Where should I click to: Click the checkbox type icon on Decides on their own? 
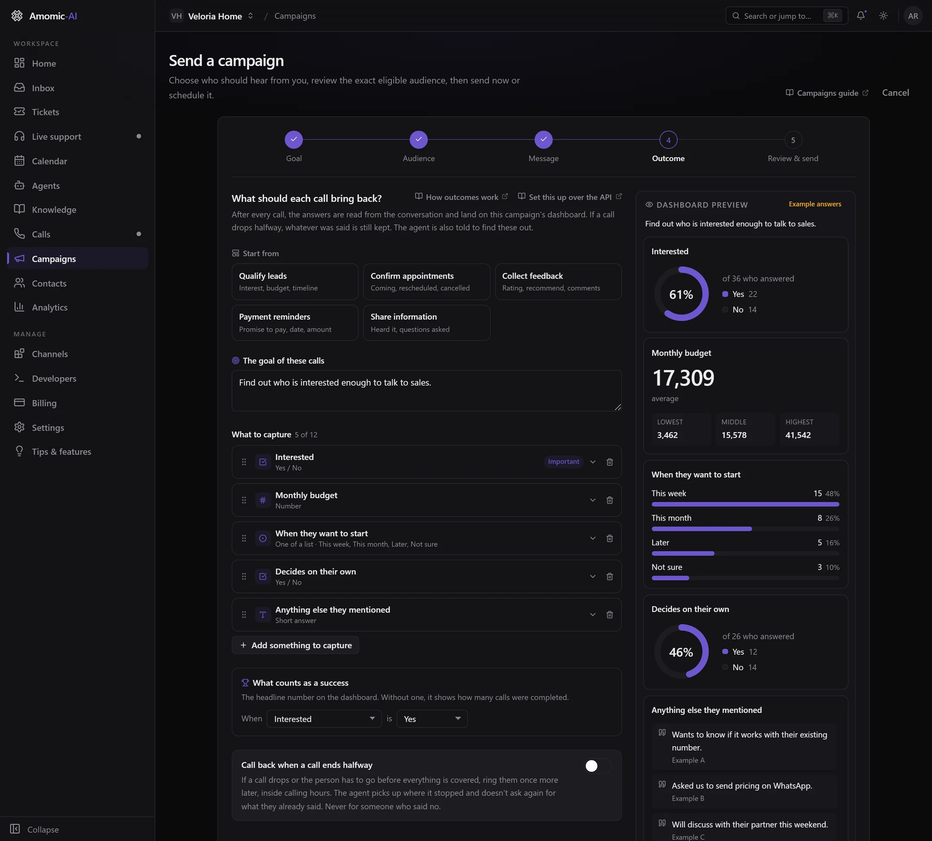tap(263, 576)
